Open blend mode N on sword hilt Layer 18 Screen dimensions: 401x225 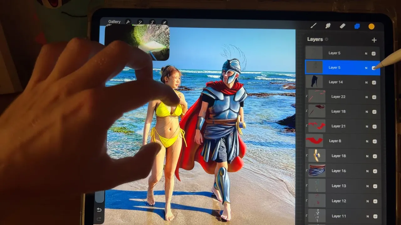pyautogui.click(x=367, y=156)
